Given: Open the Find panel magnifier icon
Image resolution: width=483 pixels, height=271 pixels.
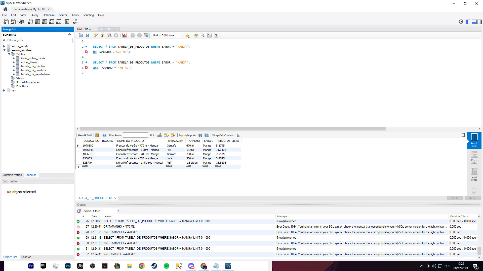Looking at the screenshot, I should click(x=203, y=35).
